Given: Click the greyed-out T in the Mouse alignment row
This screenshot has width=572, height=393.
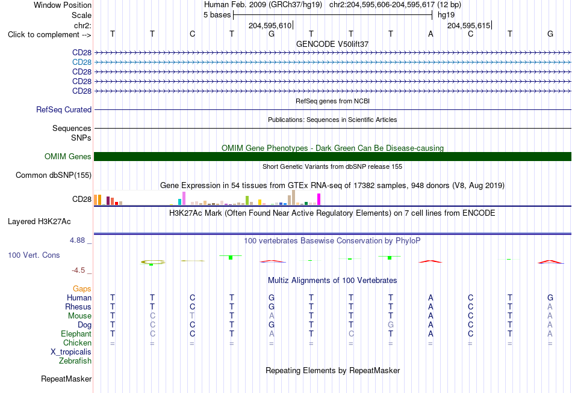Looking at the screenshot, I should [x=192, y=316].
